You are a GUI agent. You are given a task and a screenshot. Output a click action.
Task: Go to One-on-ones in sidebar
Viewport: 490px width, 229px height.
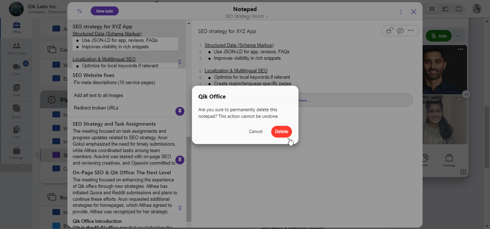pos(17,48)
